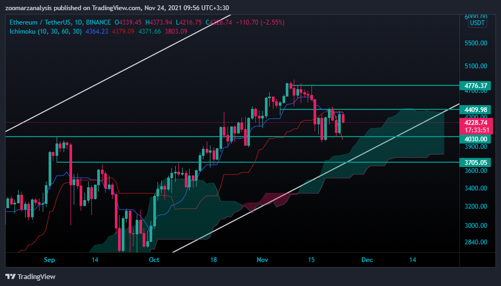Click the Ethereum / TetherUS symbol title
This screenshot has height=286, width=501.
pos(60,22)
